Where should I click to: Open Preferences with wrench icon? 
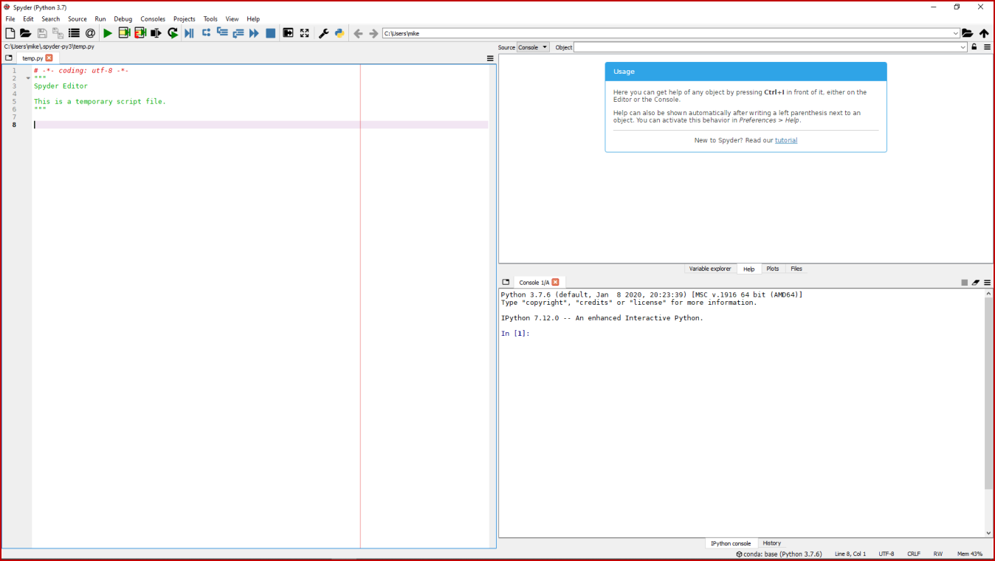(x=323, y=33)
